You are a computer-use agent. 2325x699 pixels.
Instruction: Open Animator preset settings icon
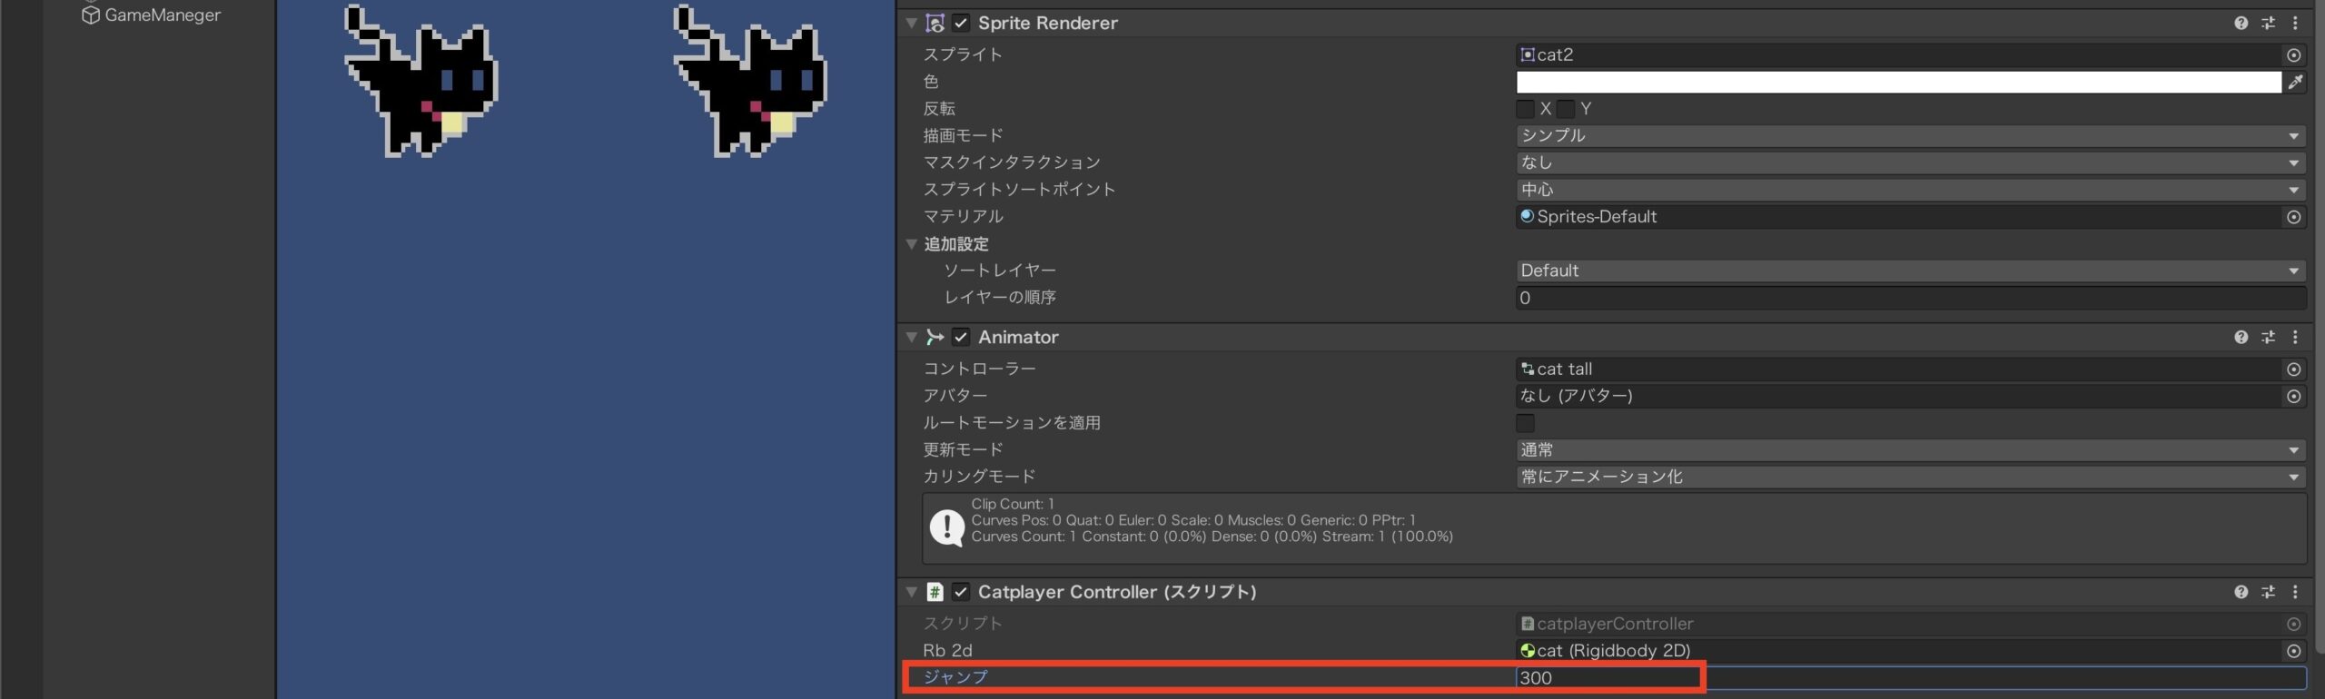[x=2268, y=338]
